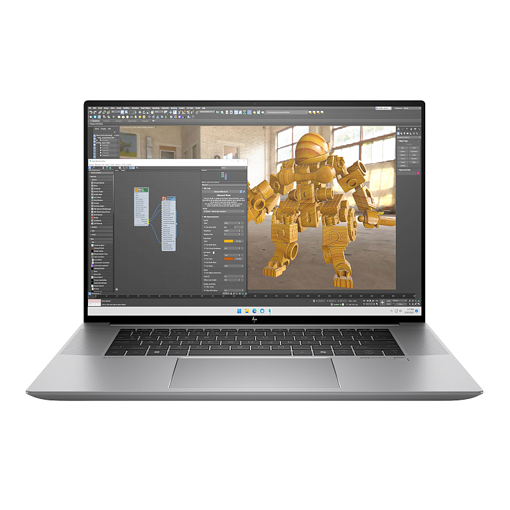Image resolution: width=510 pixels, height=510 pixels.
Task: Select the Unlink Selection tool
Action: point(104,113)
